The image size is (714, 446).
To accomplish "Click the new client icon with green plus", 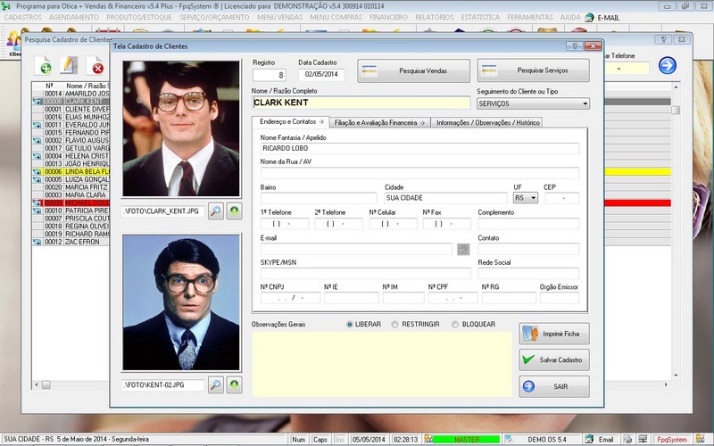I will pyautogui.click(x=44, y=65).
